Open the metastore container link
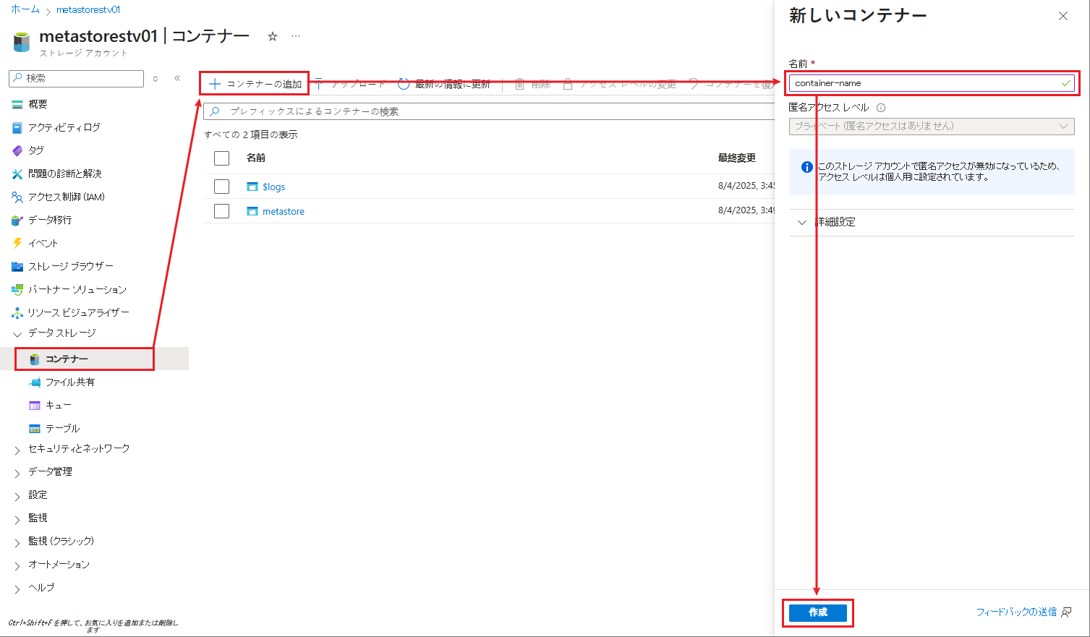 (x=283, y=211)
